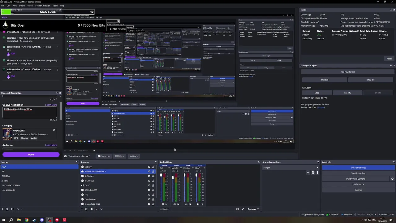This screenshot has width=396, height=223.
Task: Open the Scene Collection menu
Action: (43, 6)
